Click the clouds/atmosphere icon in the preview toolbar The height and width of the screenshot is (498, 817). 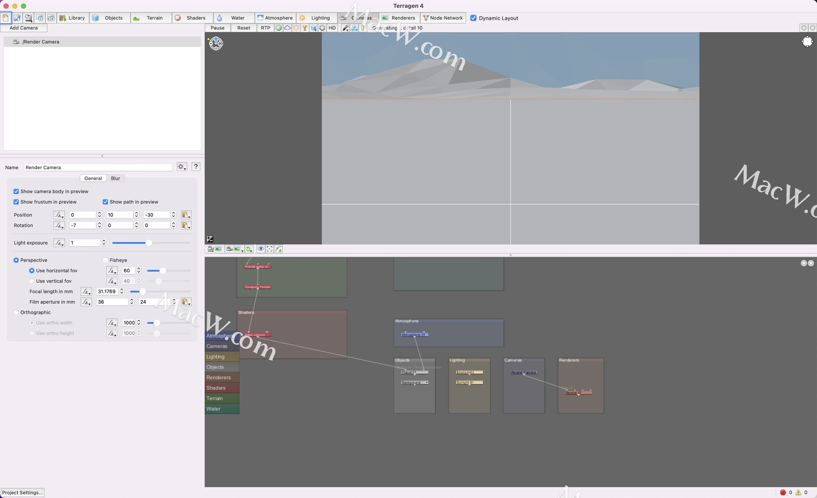[288, 28]
